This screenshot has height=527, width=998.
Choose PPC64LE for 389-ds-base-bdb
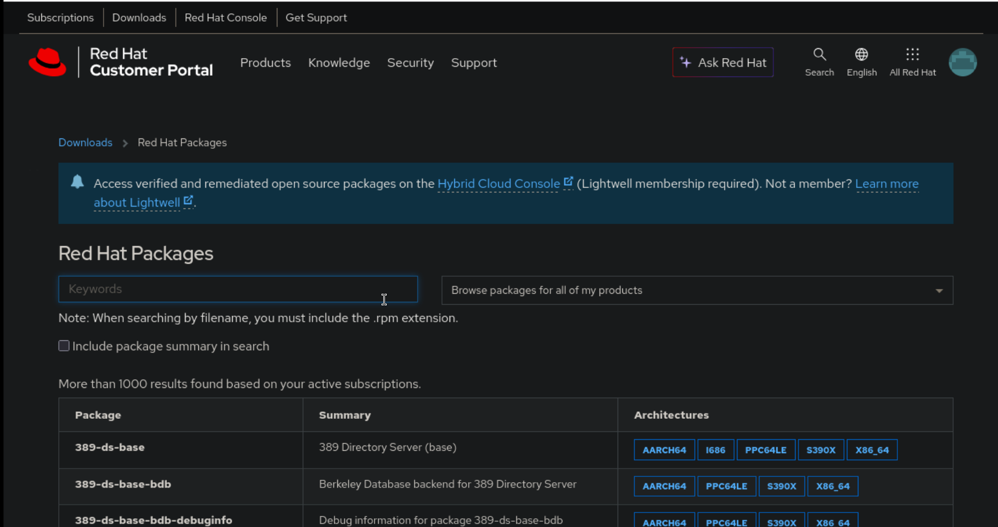click(x=726, y=486)
